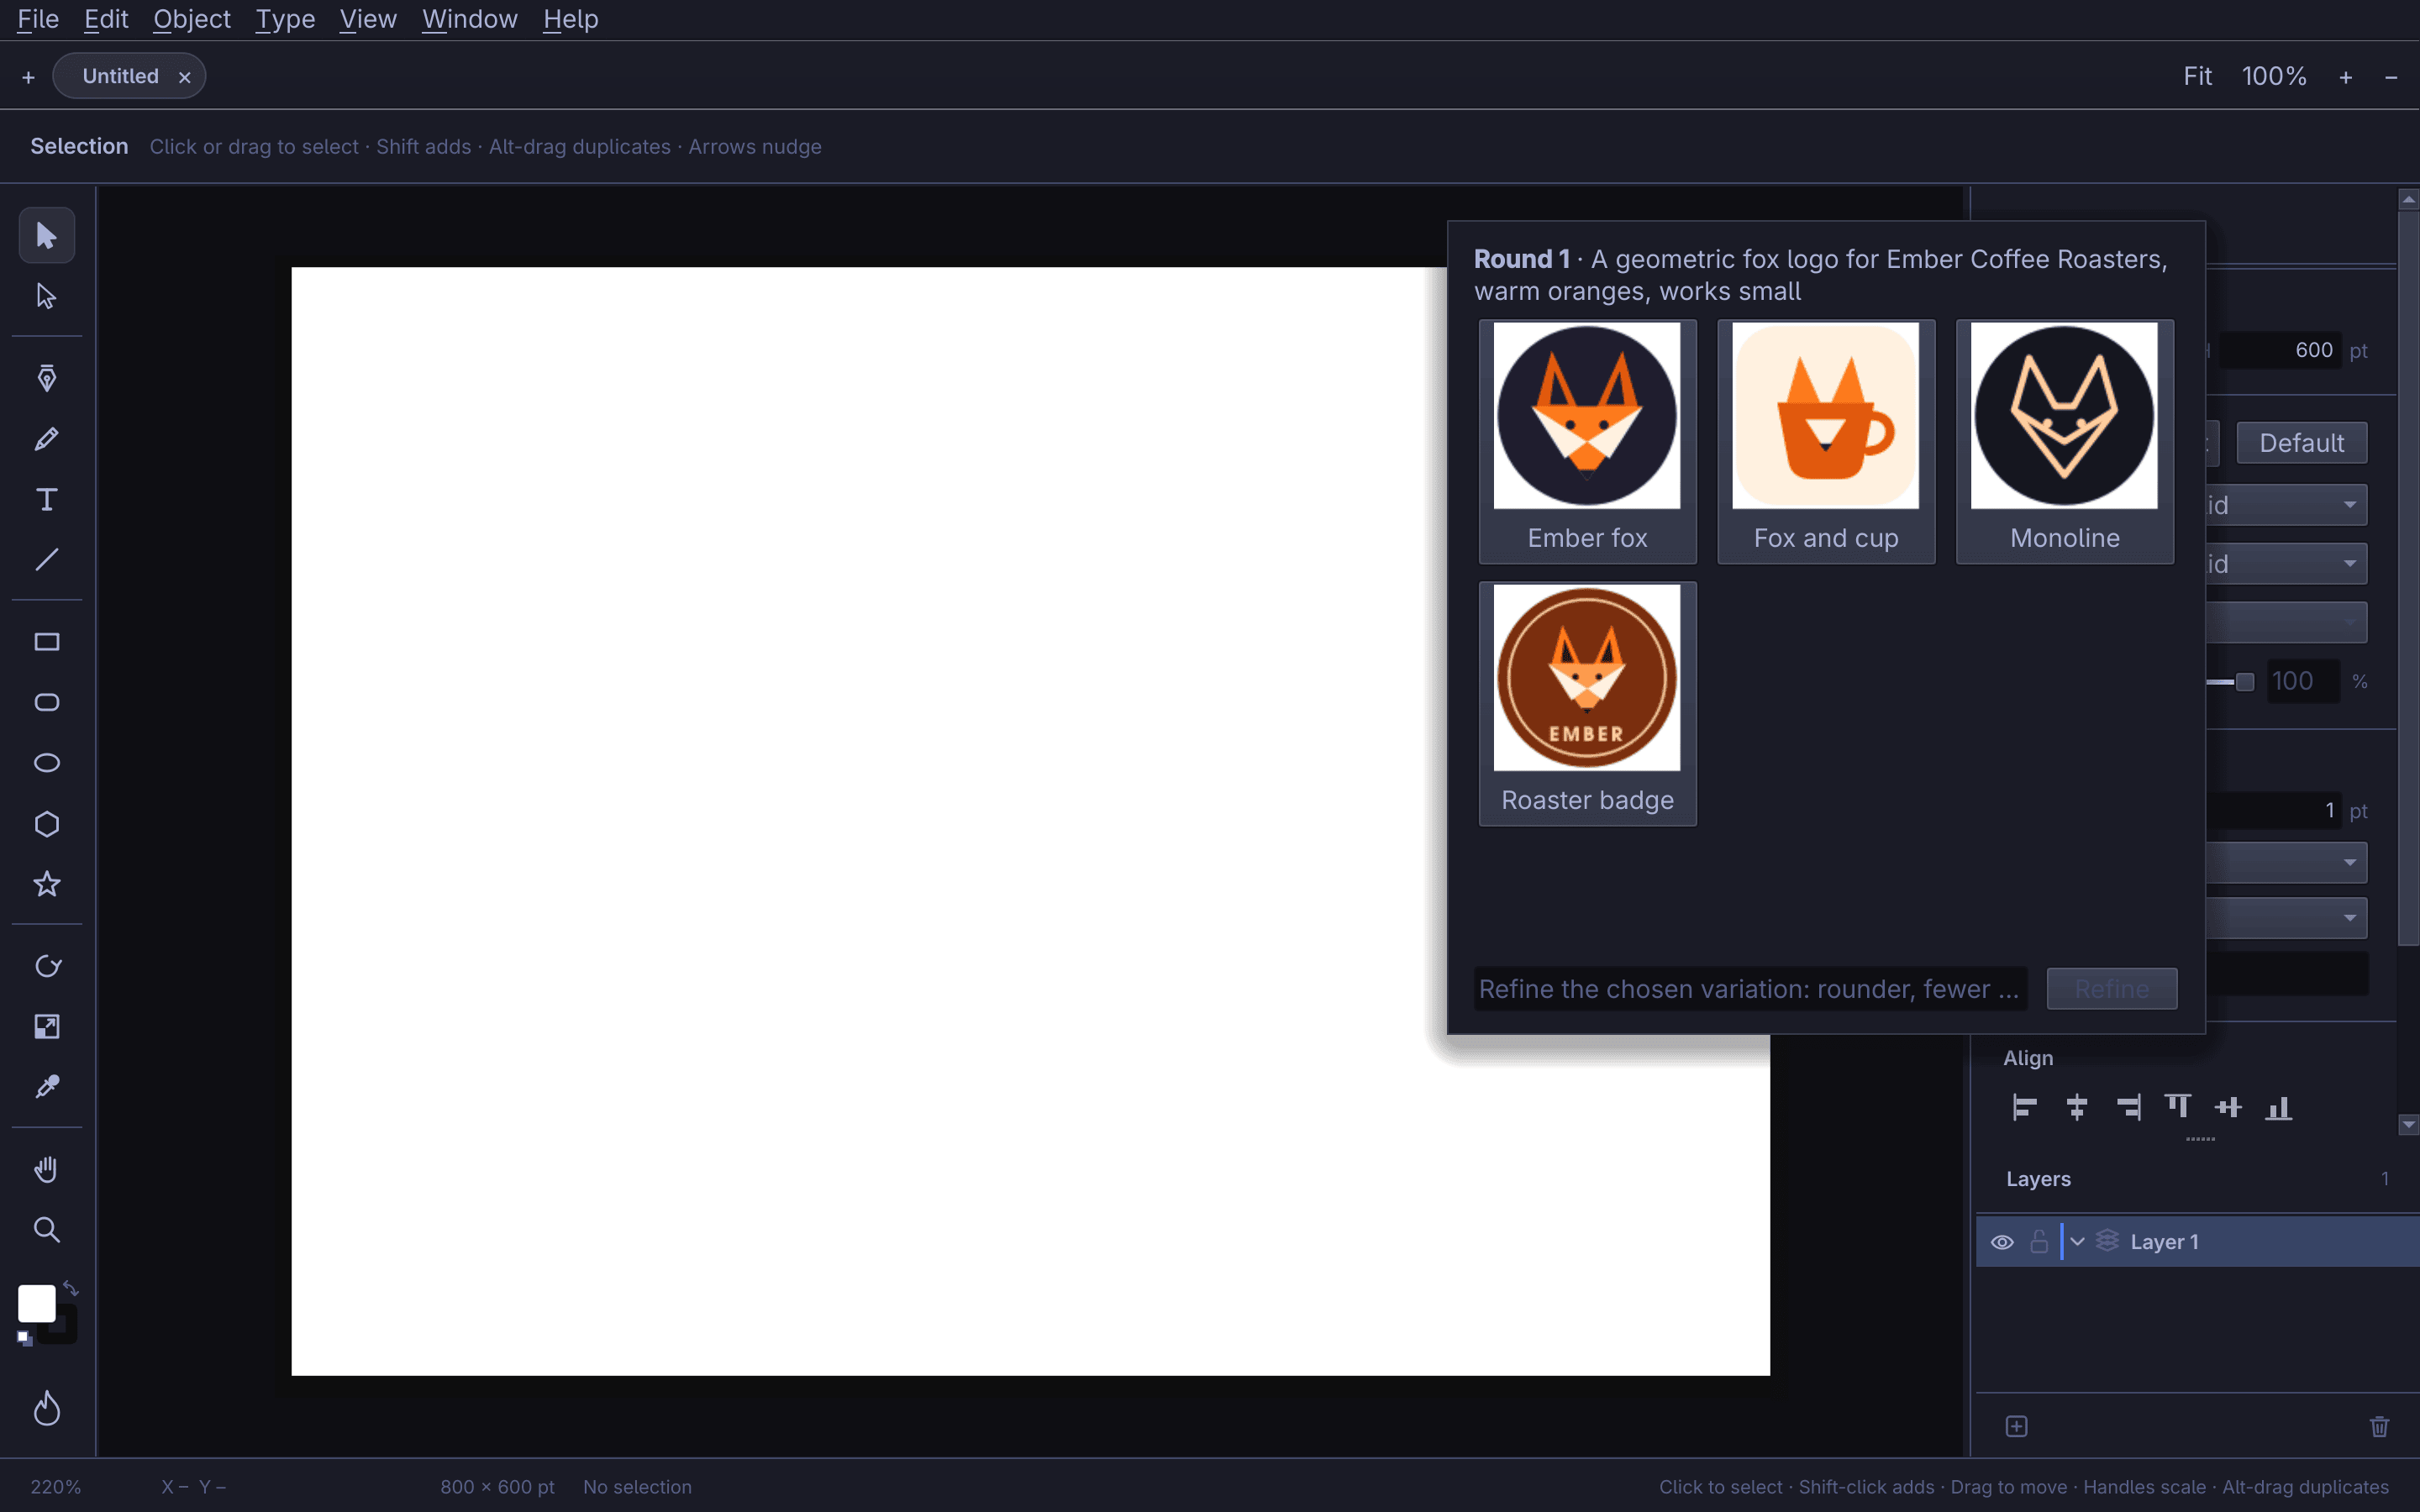This screenshot has width=2420, height=1512.
Task: Choose the Monoline variation
Action: pyautogui.click(x=2064, y=442)
